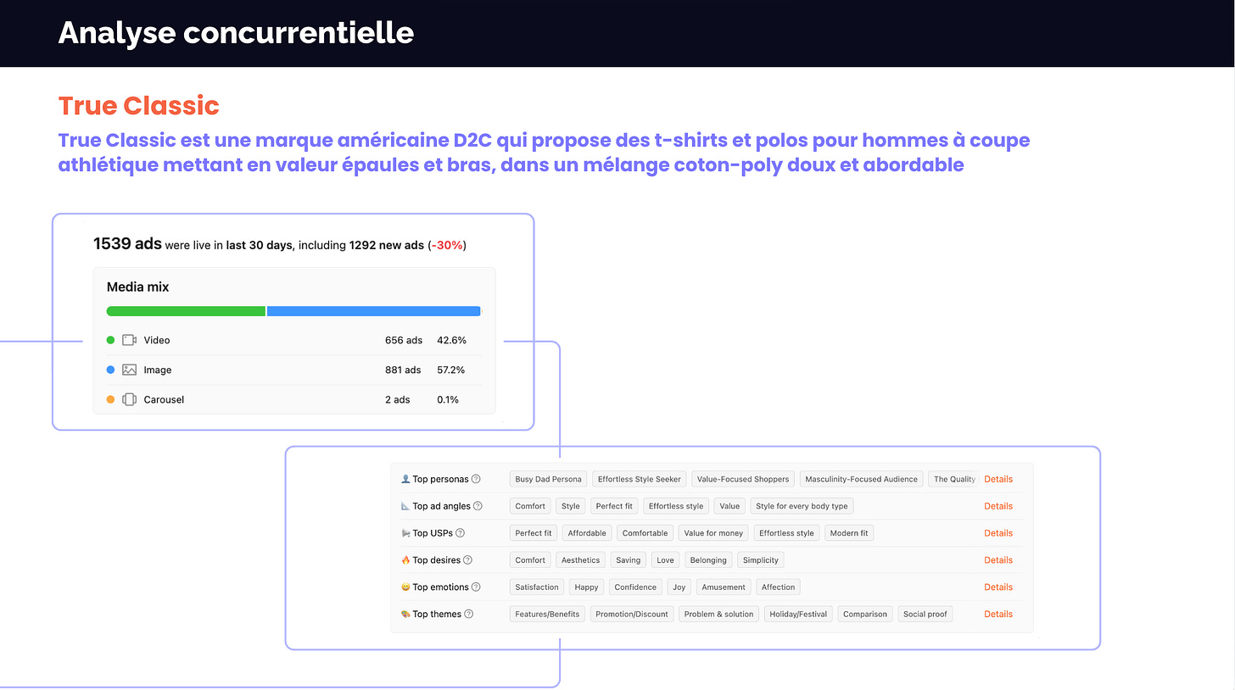The height and width of the screenshot is (690, 1235).
Task: Click the "Analyse concurrentielle" slide title
Action: click(237, 32)
